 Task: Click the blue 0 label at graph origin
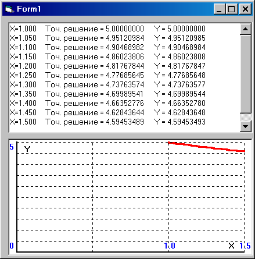click(x=12, y=246)
